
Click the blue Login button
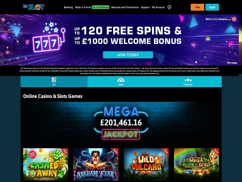(x=212, y=7)
